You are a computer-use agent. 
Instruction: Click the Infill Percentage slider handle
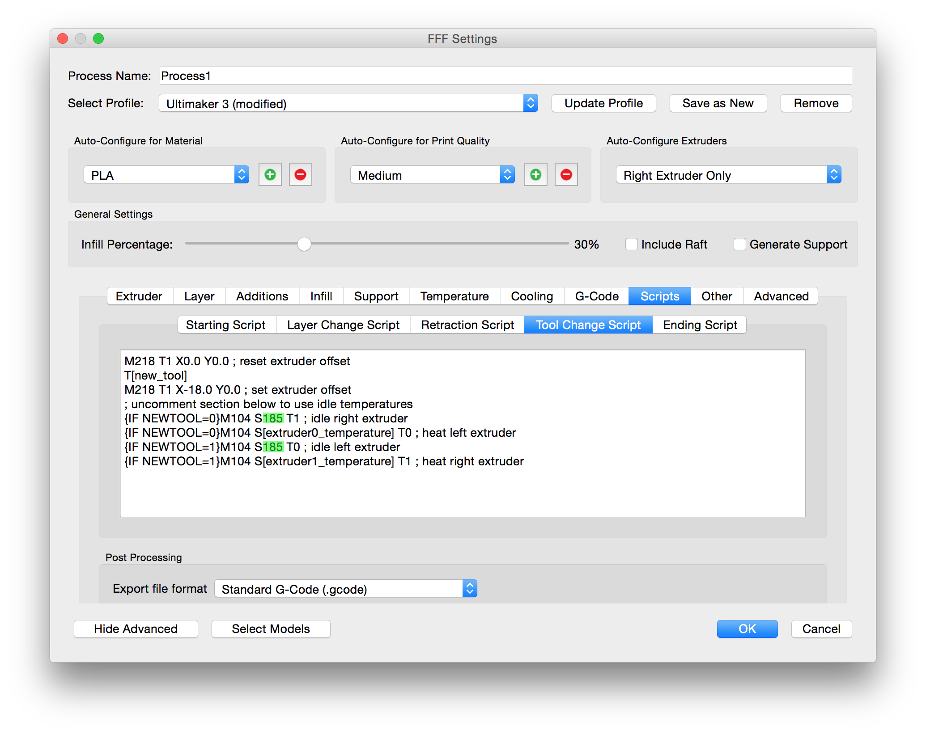coord(304,244)
